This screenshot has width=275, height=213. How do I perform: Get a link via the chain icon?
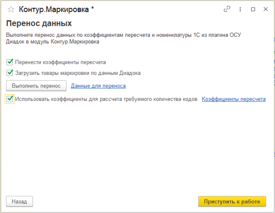click(227, 9)
